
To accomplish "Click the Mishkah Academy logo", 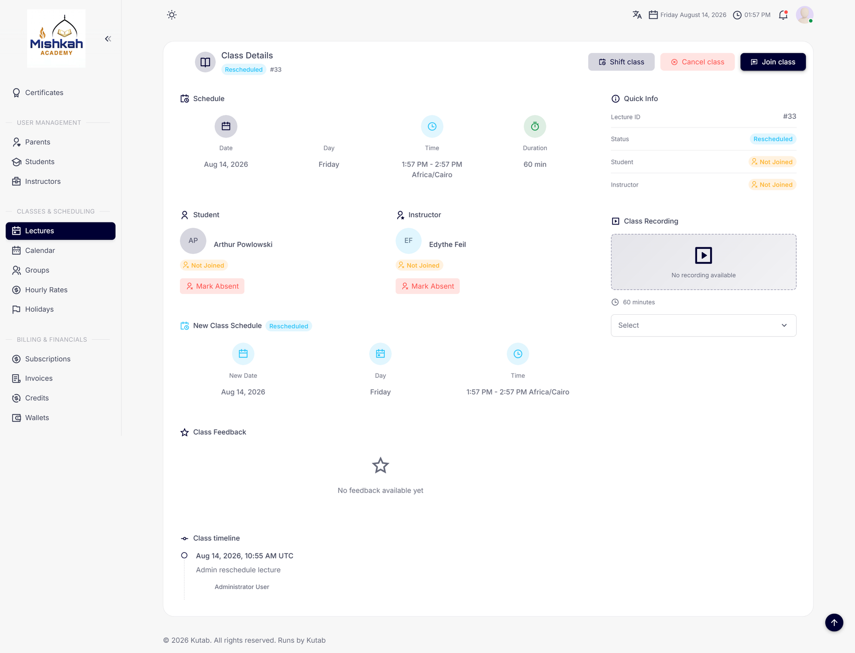I will click(x=56, y=39).
